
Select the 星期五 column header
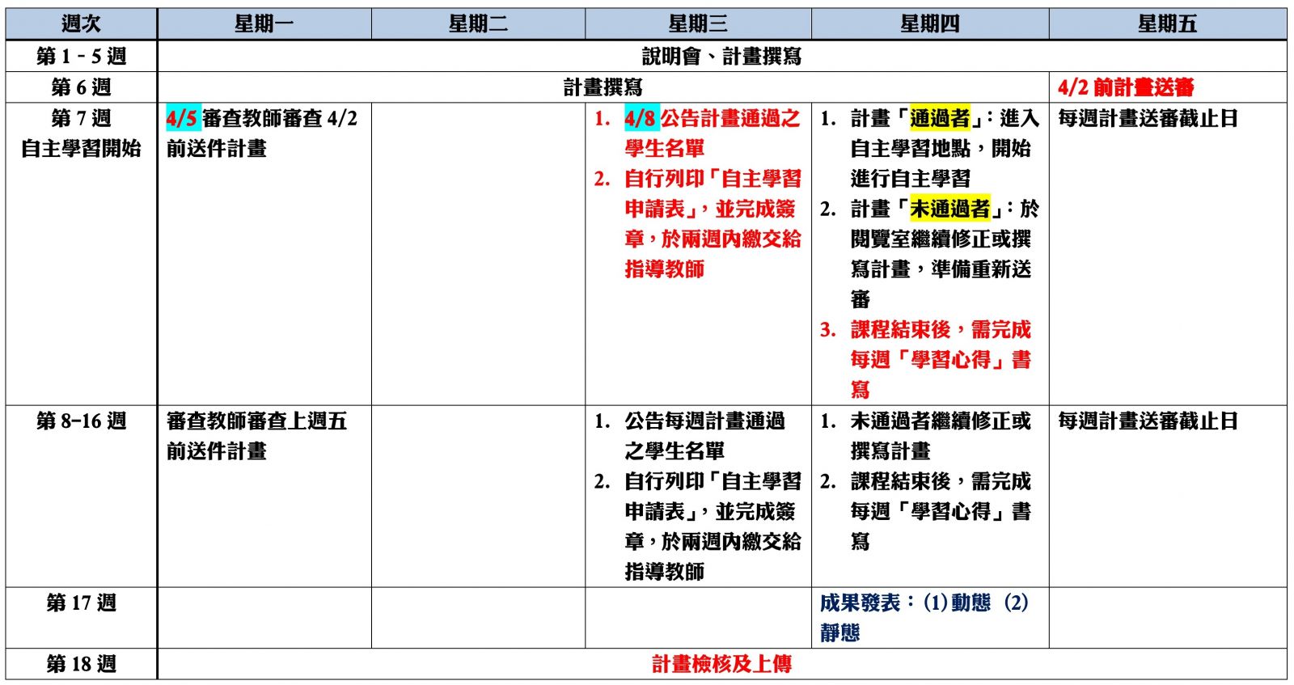(x=1167, y=24)
